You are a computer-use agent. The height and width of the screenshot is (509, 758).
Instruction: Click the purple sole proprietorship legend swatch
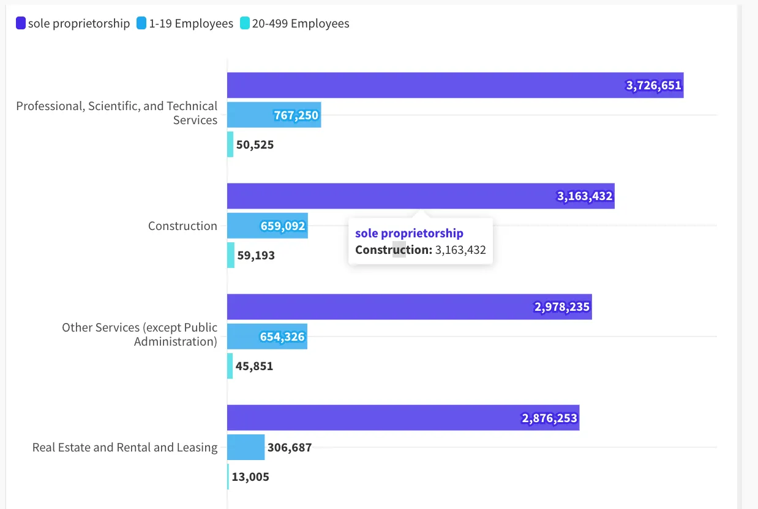coord(21,24)
